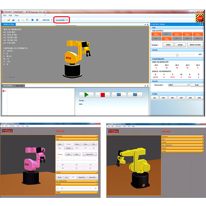
Task: Click the Copy icon in MROBOT toolbar
Action: 23,20
